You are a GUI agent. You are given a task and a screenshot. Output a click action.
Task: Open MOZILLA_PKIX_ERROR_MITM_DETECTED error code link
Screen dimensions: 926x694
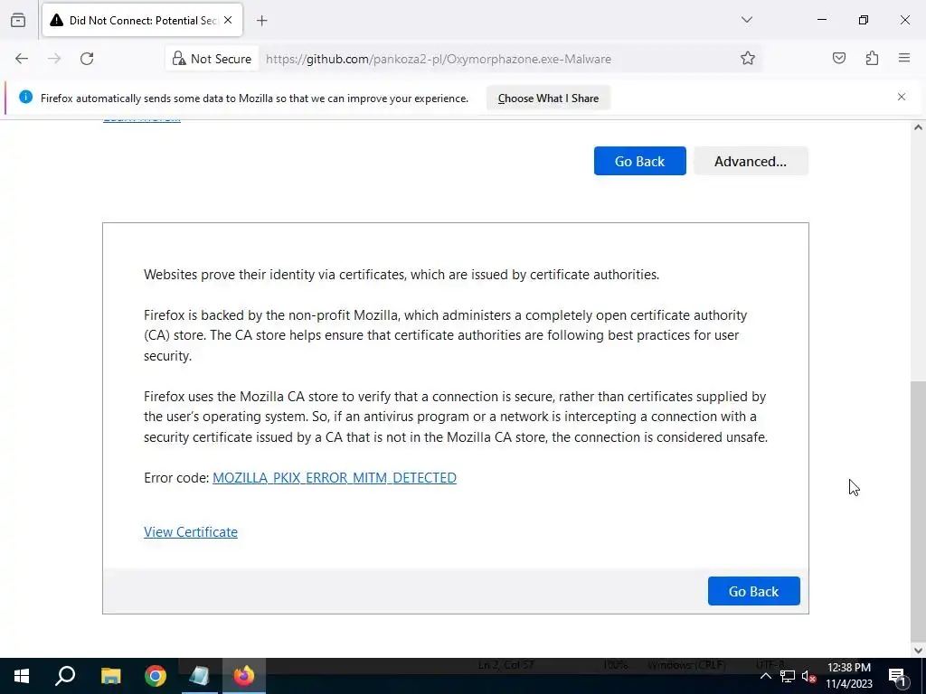[335, 477]
